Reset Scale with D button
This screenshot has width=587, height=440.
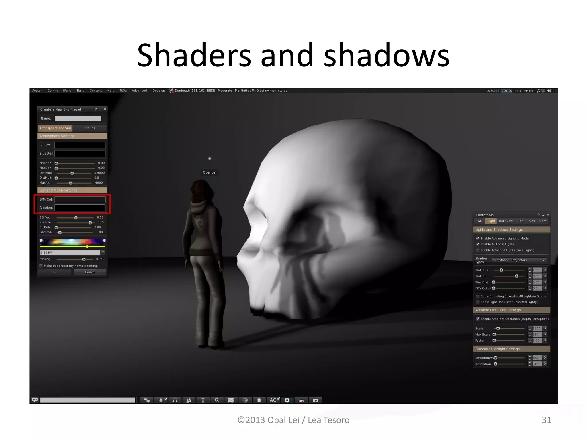(x=545, y=328)
